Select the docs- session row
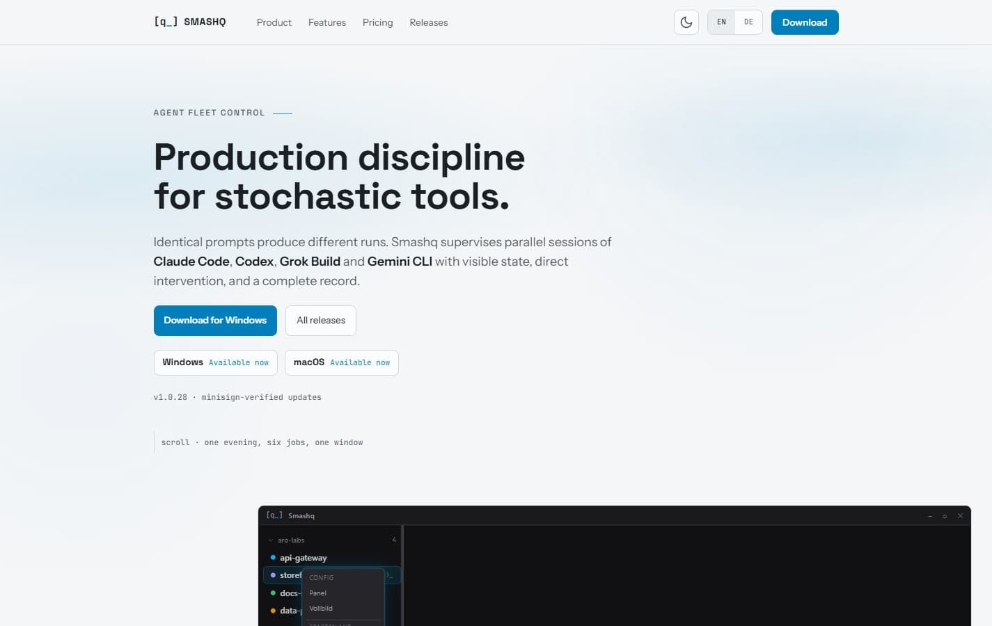Viewport: 992px width, 626px height. click(x=285, y=593)
